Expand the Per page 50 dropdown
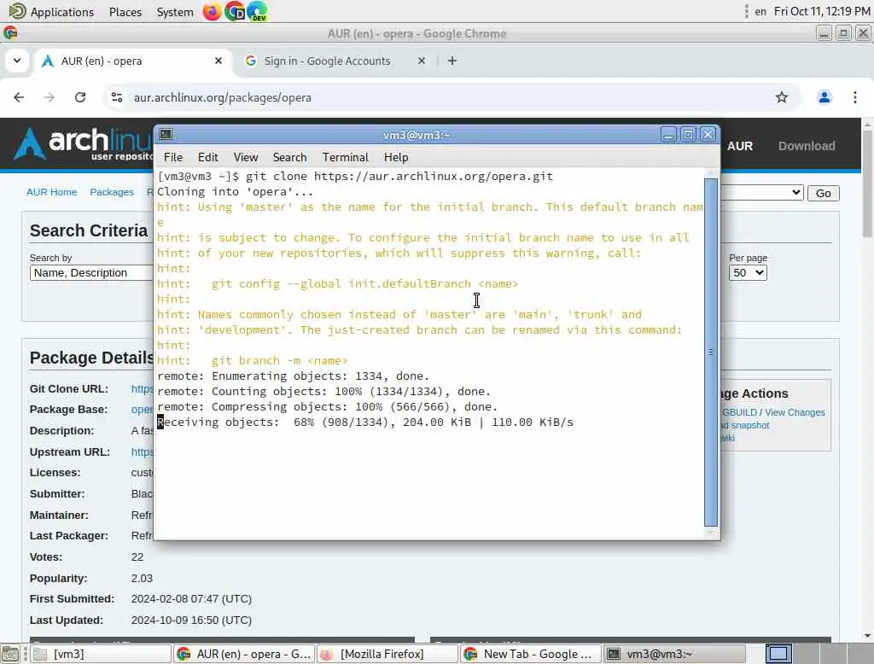874x664 pixels. [x=748, y=272]
